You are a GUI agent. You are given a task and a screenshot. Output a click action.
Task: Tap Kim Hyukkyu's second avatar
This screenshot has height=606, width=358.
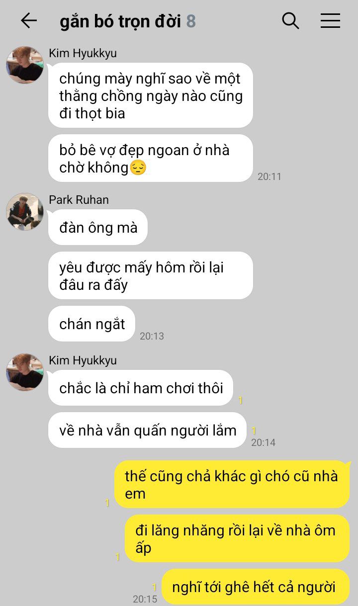tap(24, 372)
